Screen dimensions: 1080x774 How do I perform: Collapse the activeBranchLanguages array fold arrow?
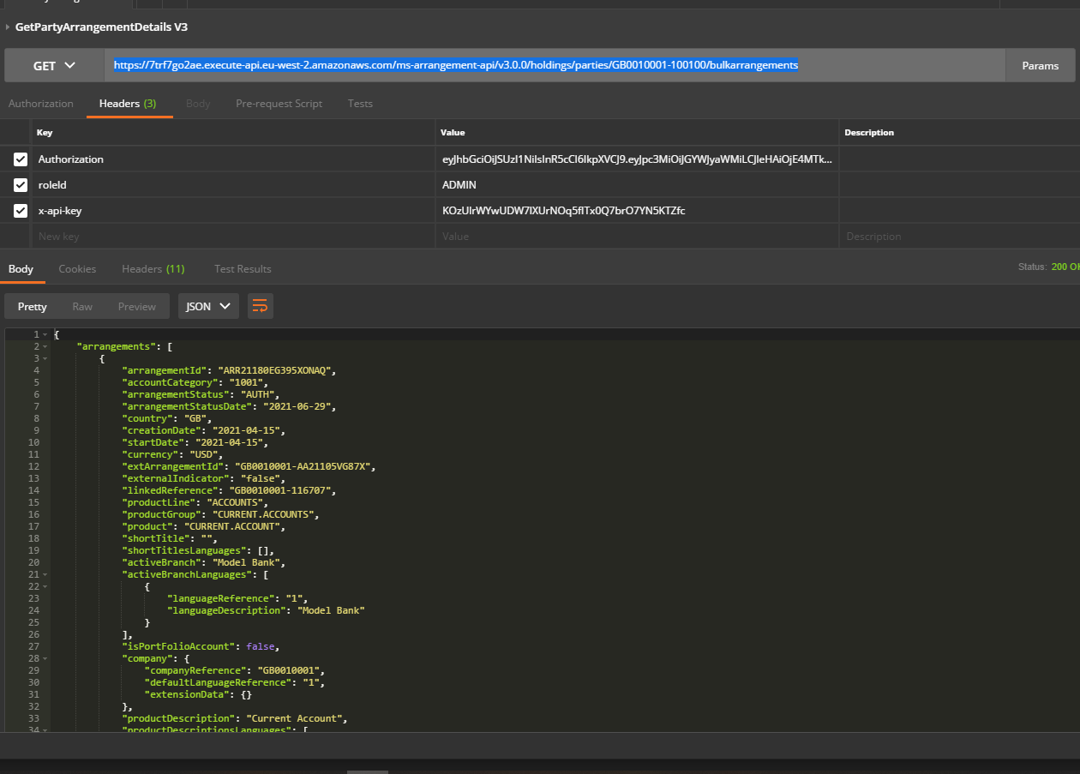45,575
